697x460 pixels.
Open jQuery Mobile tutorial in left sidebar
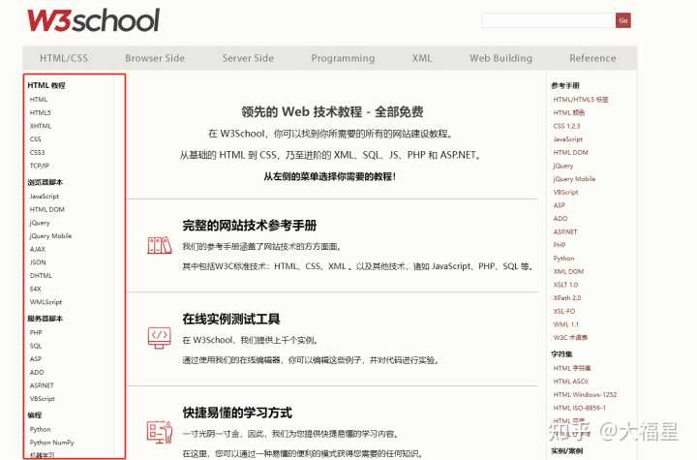pyautogui.click(x=50, y=235)
